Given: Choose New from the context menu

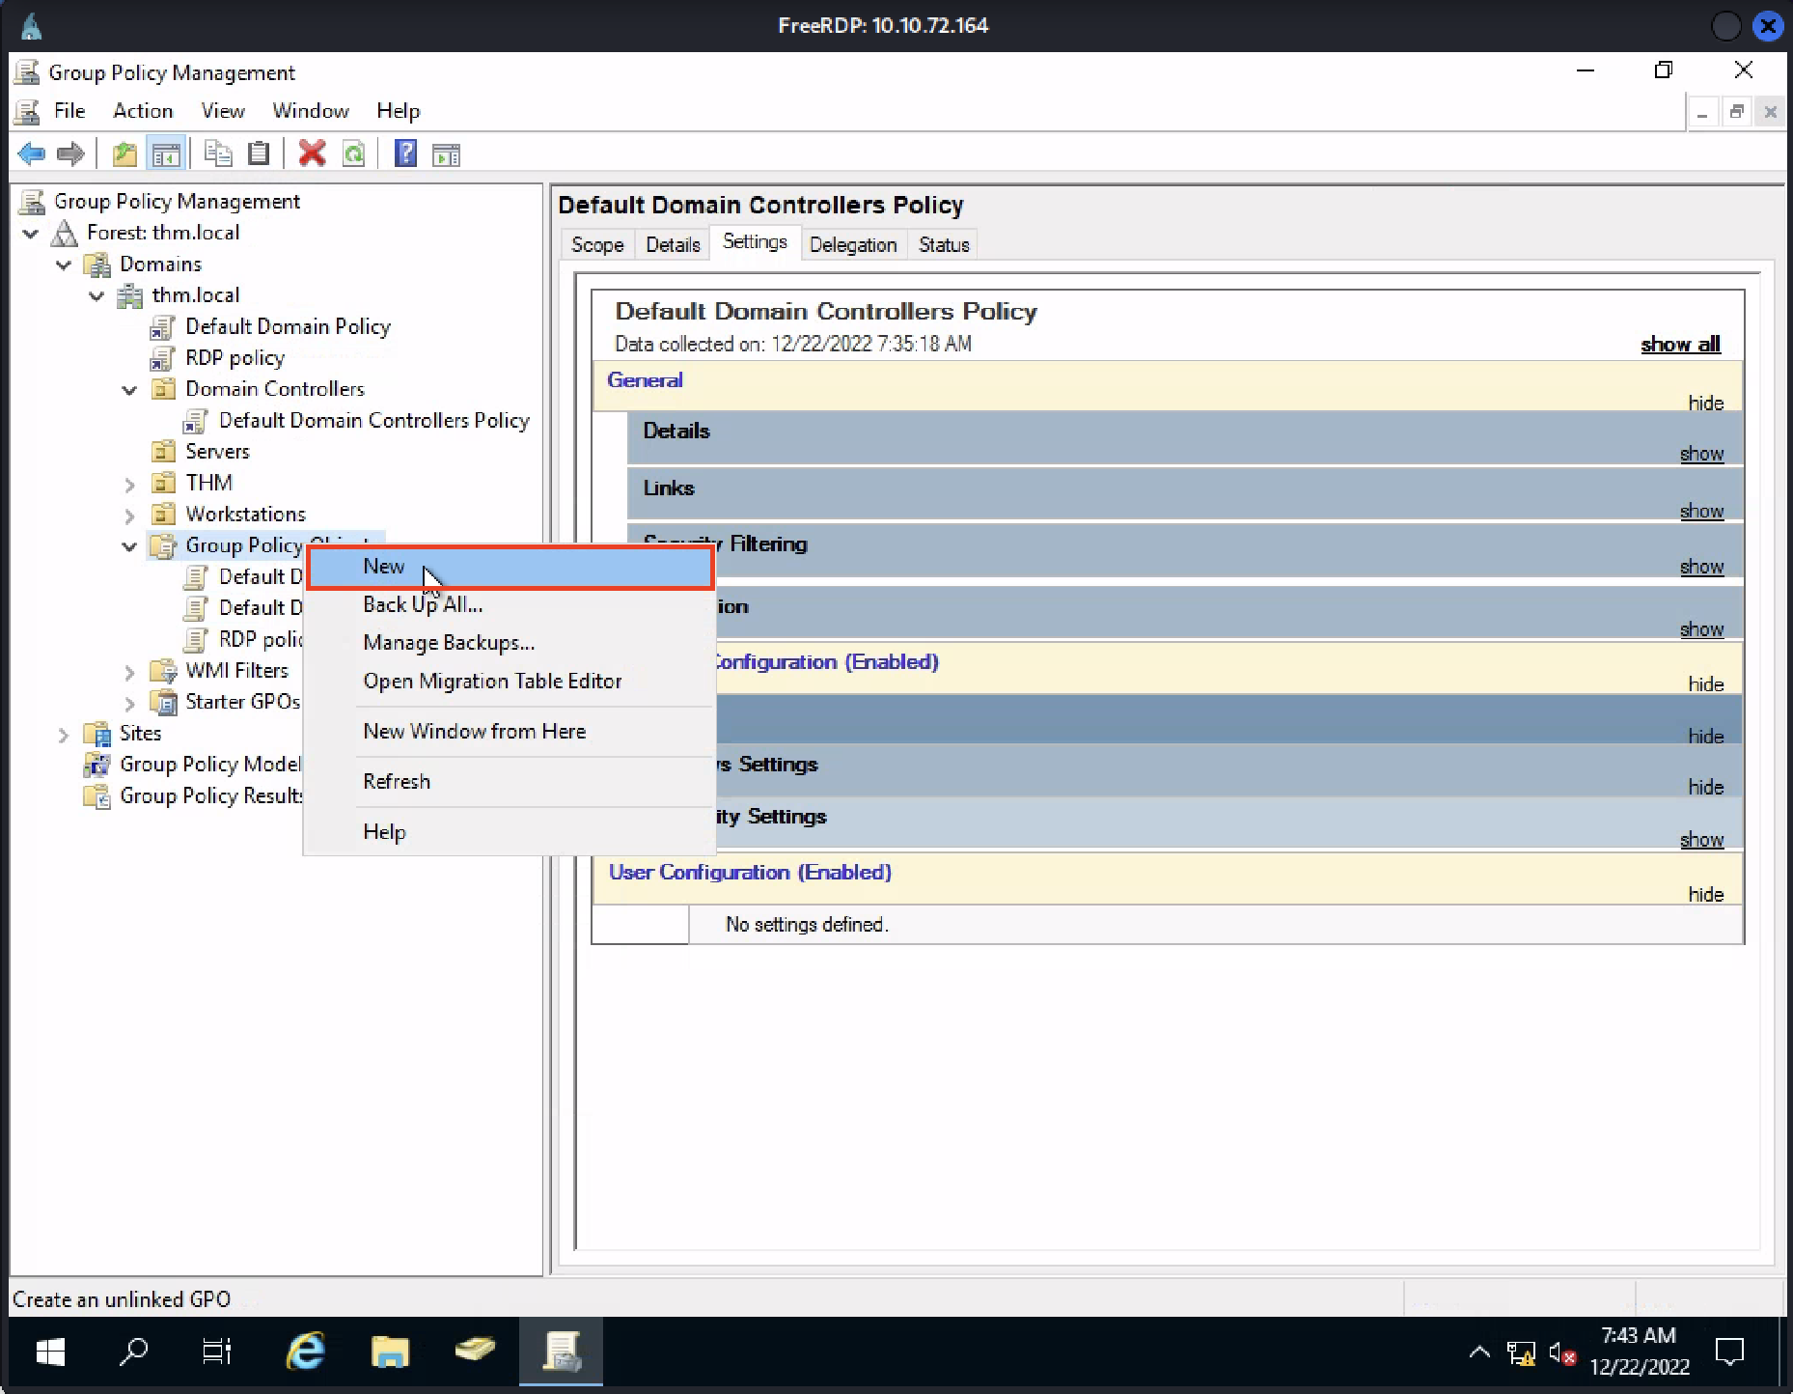Looking at the screenshot, I should point(510,567).
